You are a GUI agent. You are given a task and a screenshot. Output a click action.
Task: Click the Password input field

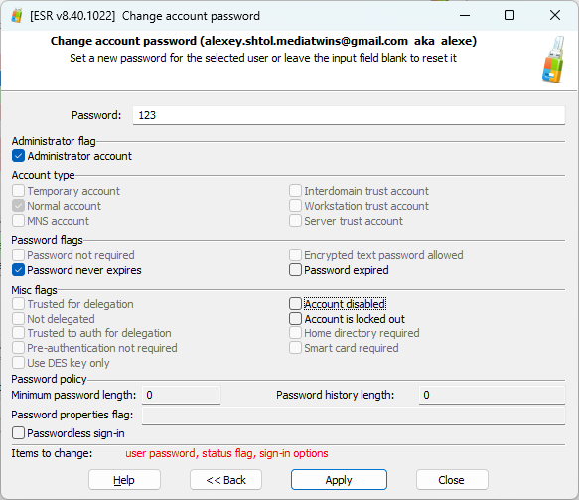click(x=349, y=115)
